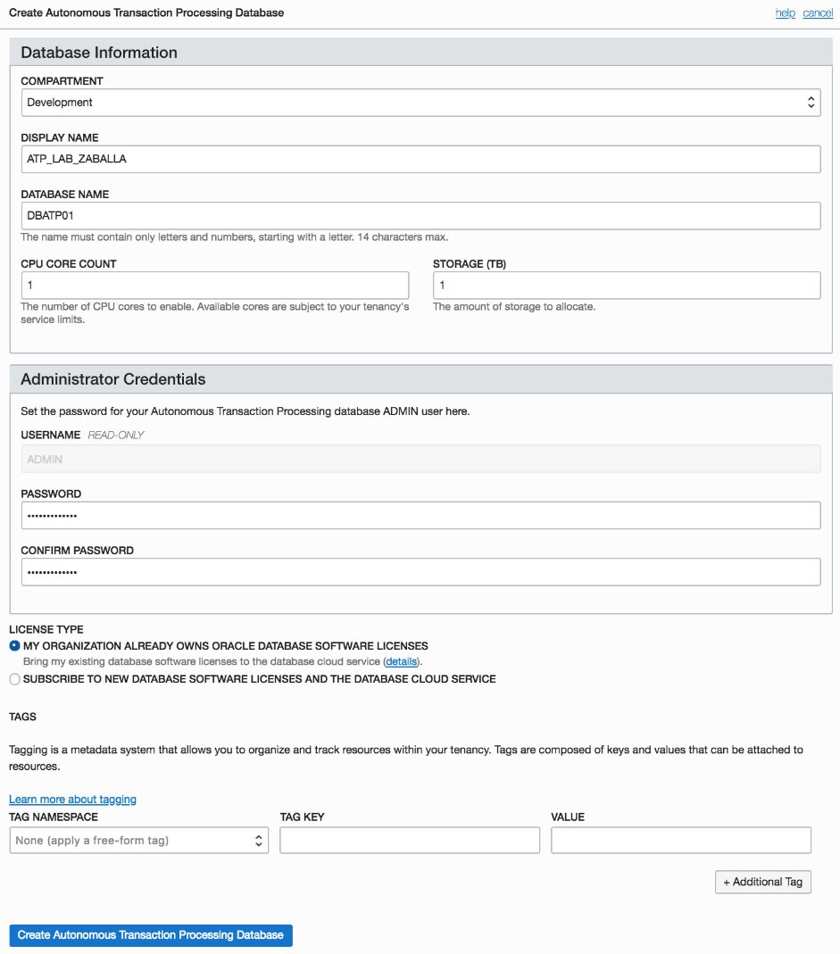Click the tag Value input field
840x954 pixels.
[x=680, y=841]
